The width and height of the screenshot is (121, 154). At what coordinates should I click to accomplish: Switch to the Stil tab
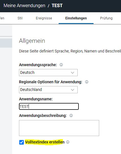(20, 18)
